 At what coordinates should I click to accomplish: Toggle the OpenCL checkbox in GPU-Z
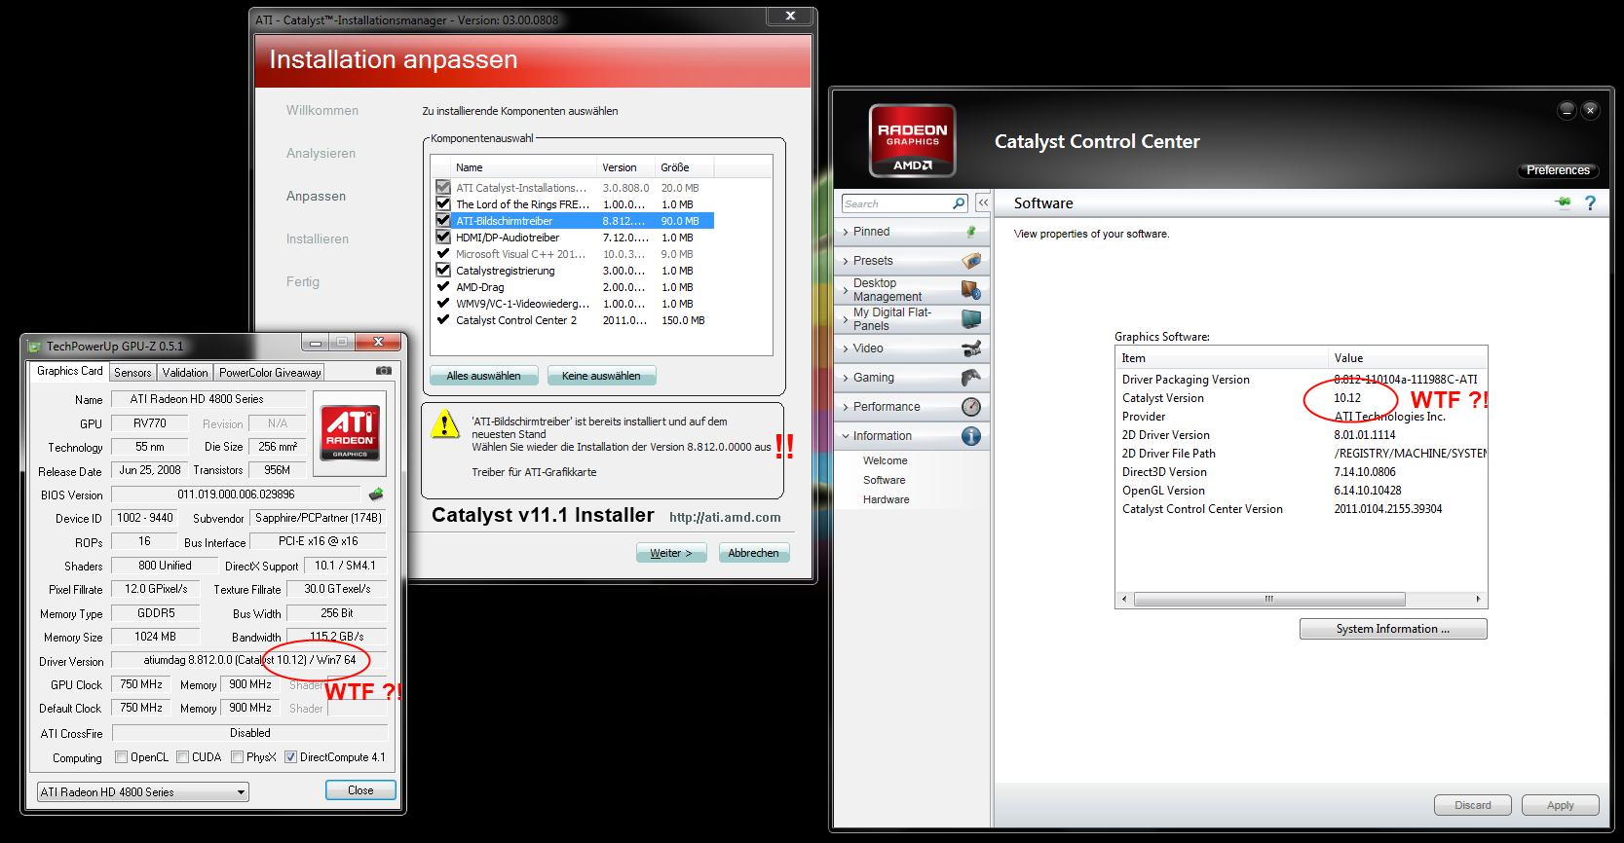pyautogui.click(x=121, y=756)
